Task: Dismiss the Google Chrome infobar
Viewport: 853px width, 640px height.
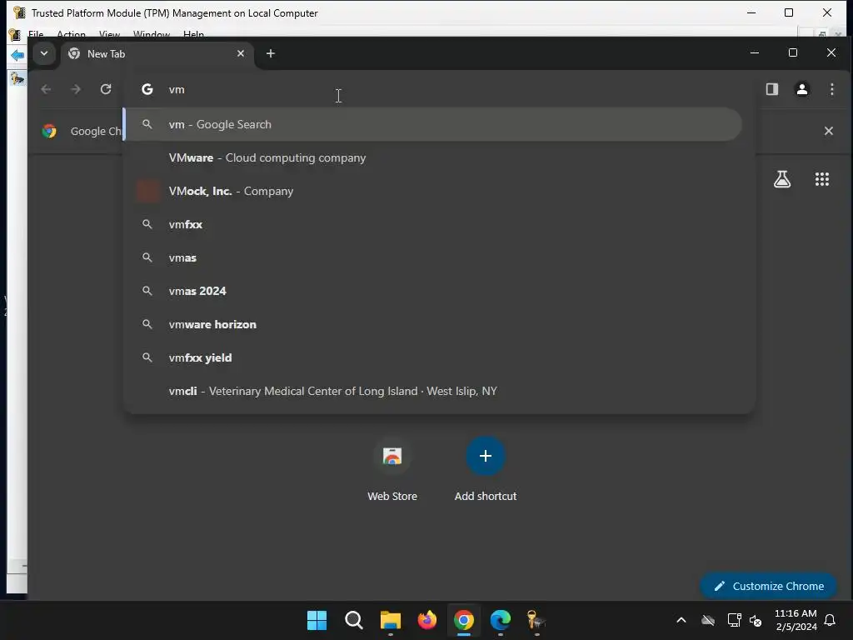Action: pos(829,131)
